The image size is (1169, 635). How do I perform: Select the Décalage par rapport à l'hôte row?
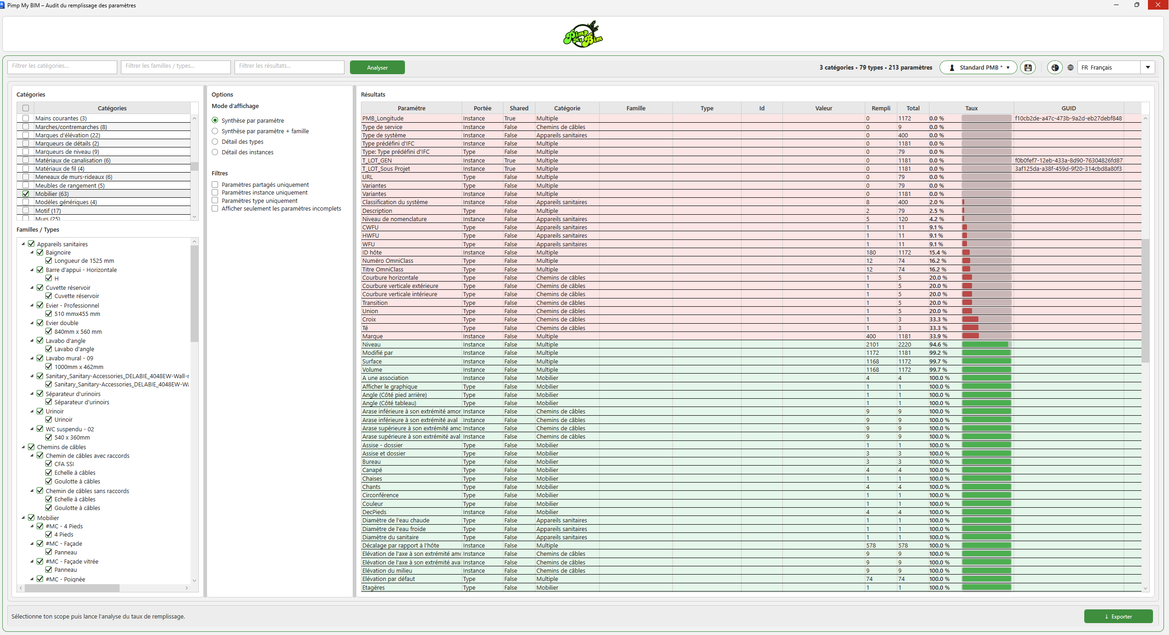pyautogui.click(x=751, y=545)
